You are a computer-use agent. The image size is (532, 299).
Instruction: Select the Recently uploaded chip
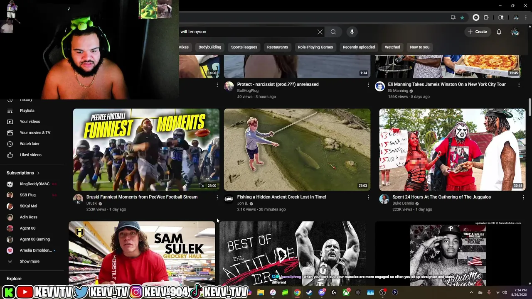click(359, 47)
